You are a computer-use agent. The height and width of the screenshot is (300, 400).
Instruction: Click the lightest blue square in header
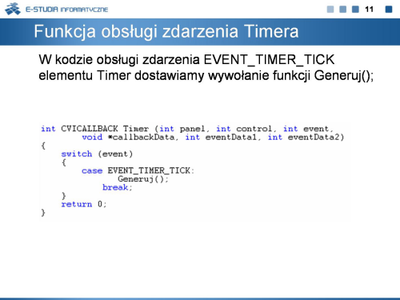click(x=330, y=10)
